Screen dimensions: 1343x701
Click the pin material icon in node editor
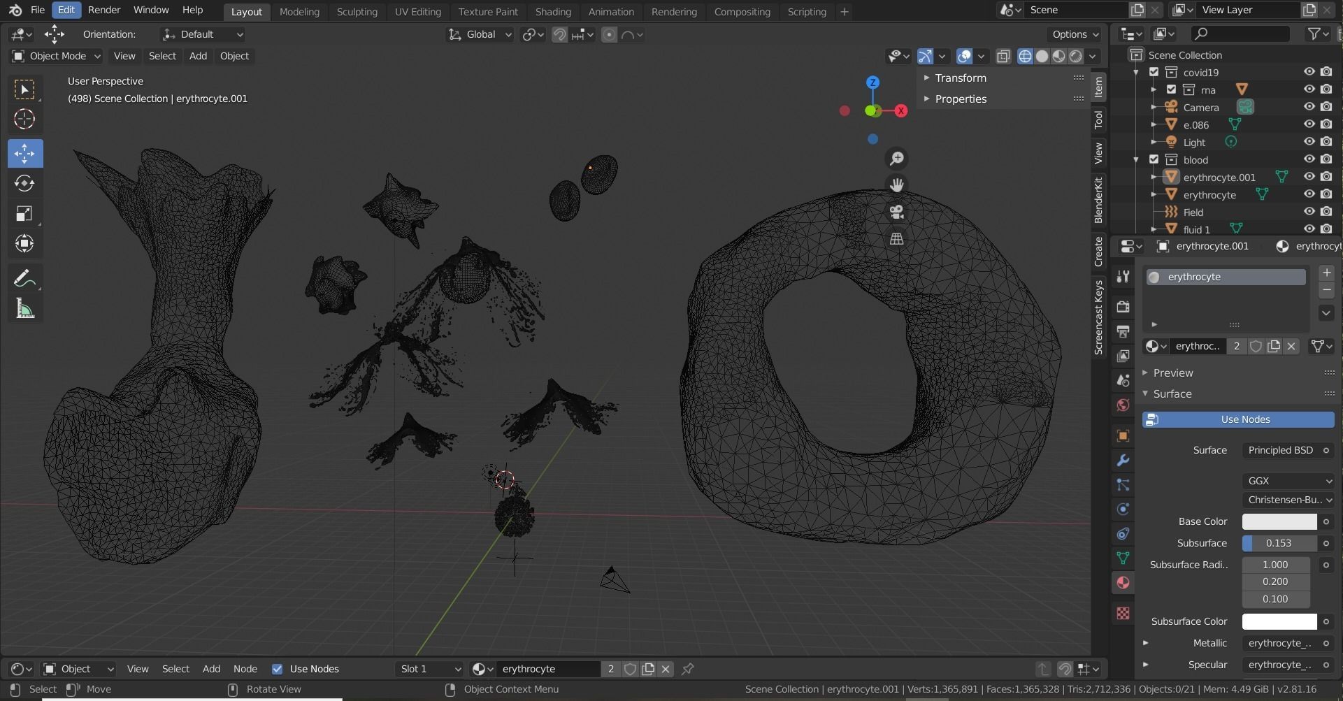[687, 669]
